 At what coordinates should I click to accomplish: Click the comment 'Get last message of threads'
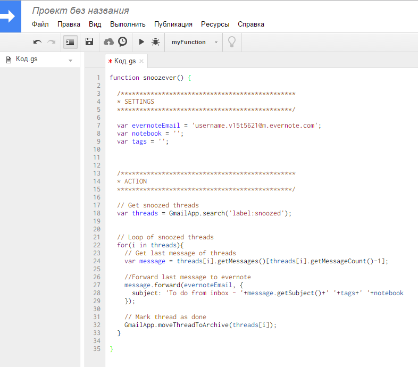186,253
